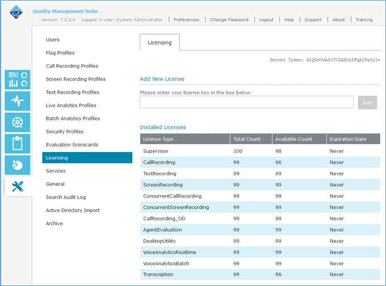
Task: Go to Users in the admin list
Action: [53, 40]
